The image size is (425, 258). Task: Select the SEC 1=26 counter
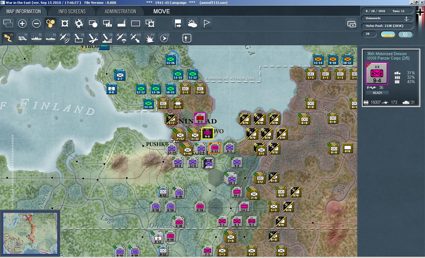[200, 89]
